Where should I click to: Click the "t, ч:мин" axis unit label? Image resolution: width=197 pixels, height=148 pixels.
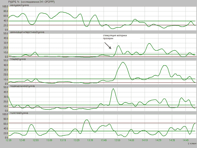pos(192,144)
